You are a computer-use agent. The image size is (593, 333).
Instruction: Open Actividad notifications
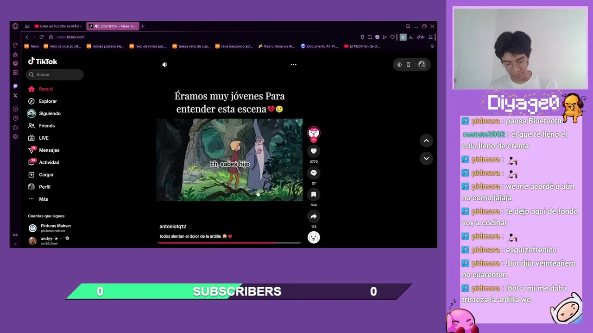click(x=44, y=163)
